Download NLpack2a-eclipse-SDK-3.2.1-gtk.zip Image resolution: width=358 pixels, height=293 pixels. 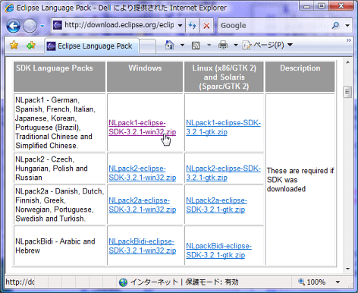pos(216,205)
